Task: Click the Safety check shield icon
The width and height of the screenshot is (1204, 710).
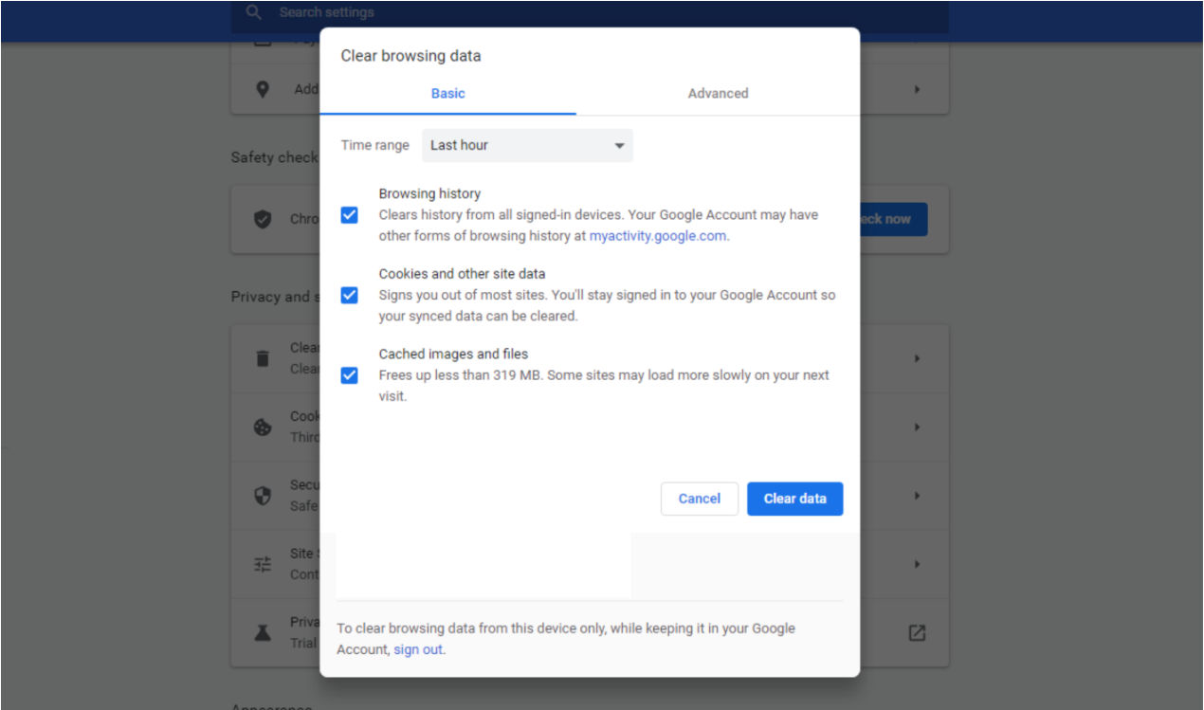Action: point(263,219)
